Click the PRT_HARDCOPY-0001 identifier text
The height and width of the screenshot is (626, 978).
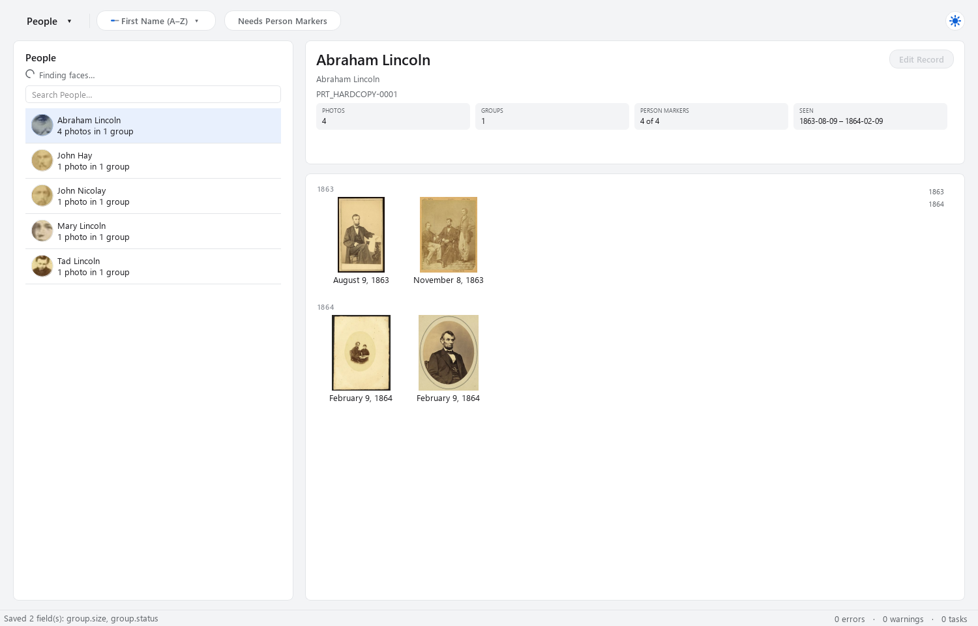(x=357, y=94)
